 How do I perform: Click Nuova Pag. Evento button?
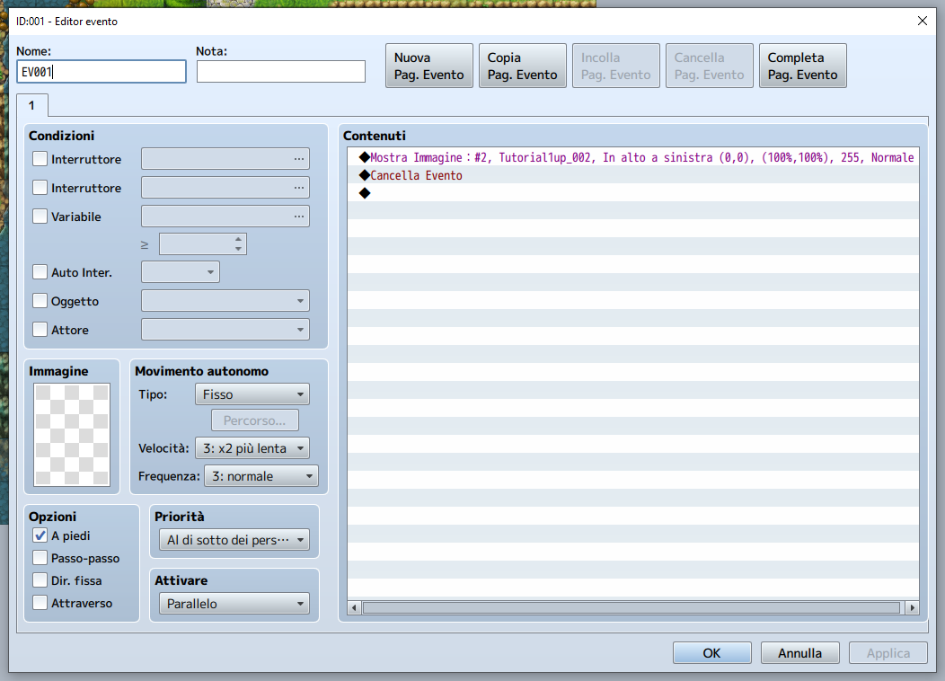[x=429, y=66]
